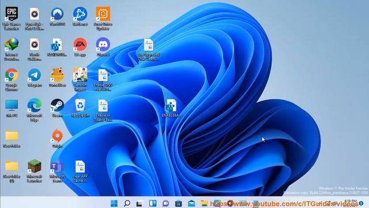
Task: Open the Windows Start menu
Action: (x=114, y=203)
